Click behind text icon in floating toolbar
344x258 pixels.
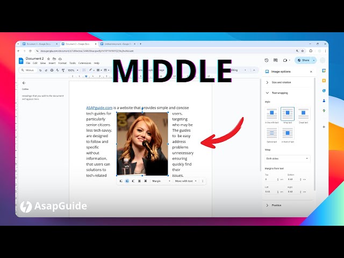[139, 181]
